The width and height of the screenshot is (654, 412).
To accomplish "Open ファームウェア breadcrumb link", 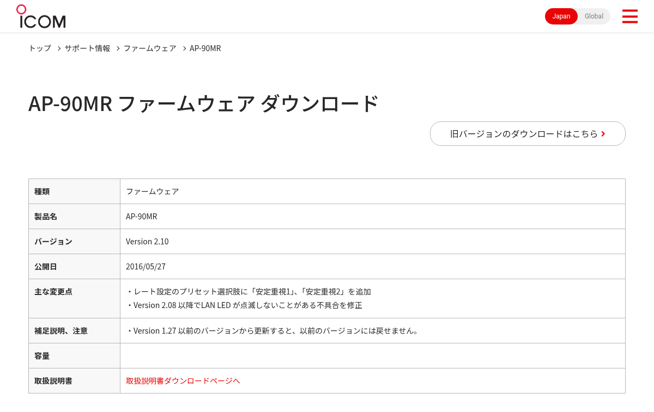I will (150, 48).
